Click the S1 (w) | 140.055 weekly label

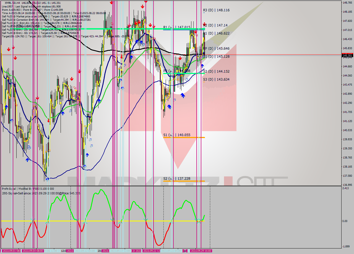[177, 135]
